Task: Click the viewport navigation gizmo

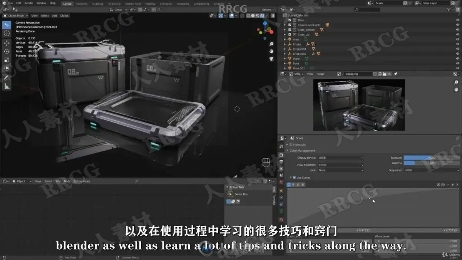Action: pyautogui.click(x=265, y=30)
